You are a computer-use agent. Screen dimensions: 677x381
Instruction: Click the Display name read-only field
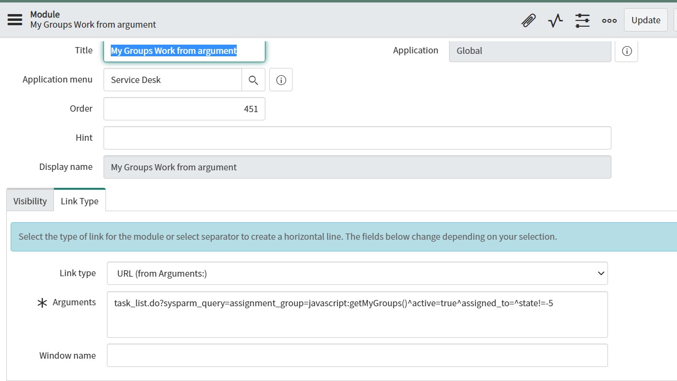coord(357,167)
